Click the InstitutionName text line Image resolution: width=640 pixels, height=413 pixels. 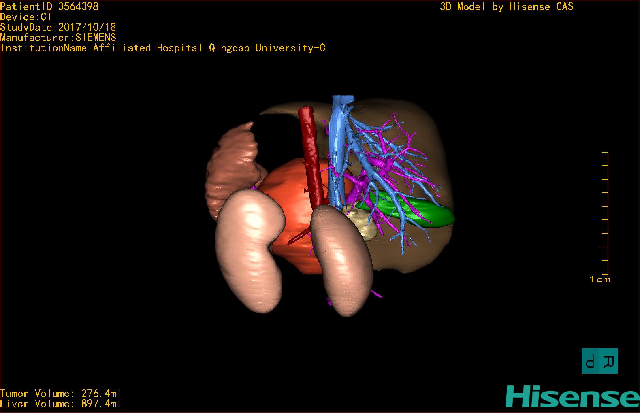pos(163,48)
